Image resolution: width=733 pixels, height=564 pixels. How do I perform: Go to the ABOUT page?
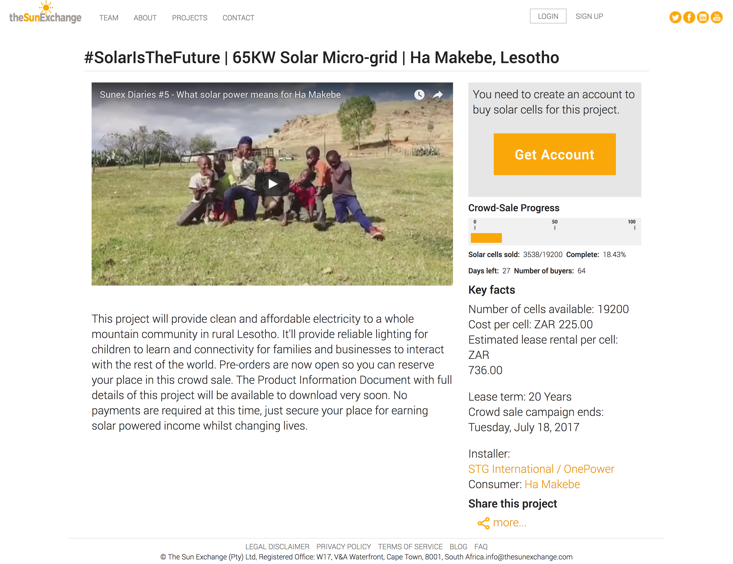pyautogui.click(x=145, y=18)
